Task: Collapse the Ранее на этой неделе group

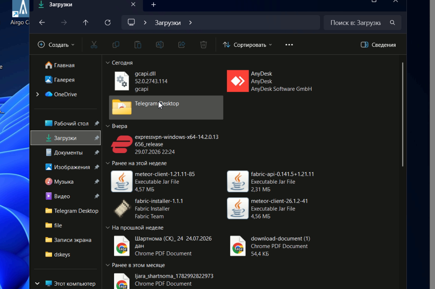Action: [108, 164]
